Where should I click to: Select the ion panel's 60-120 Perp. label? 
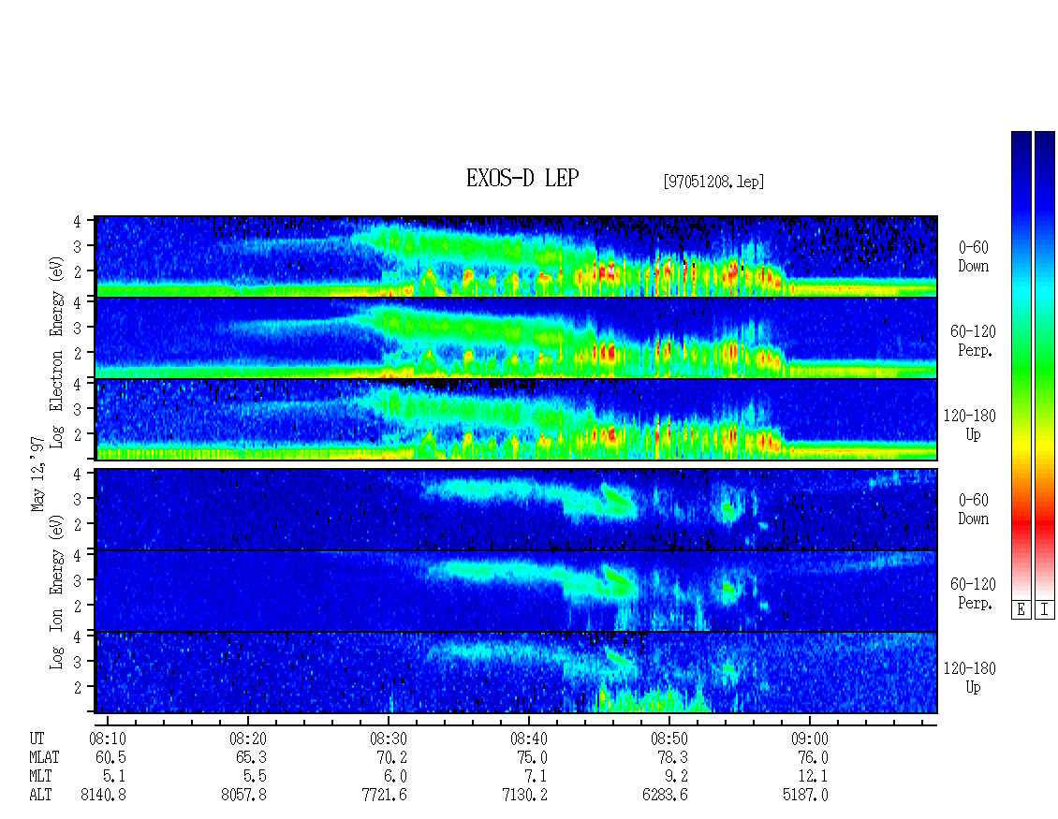pos(973,593)
